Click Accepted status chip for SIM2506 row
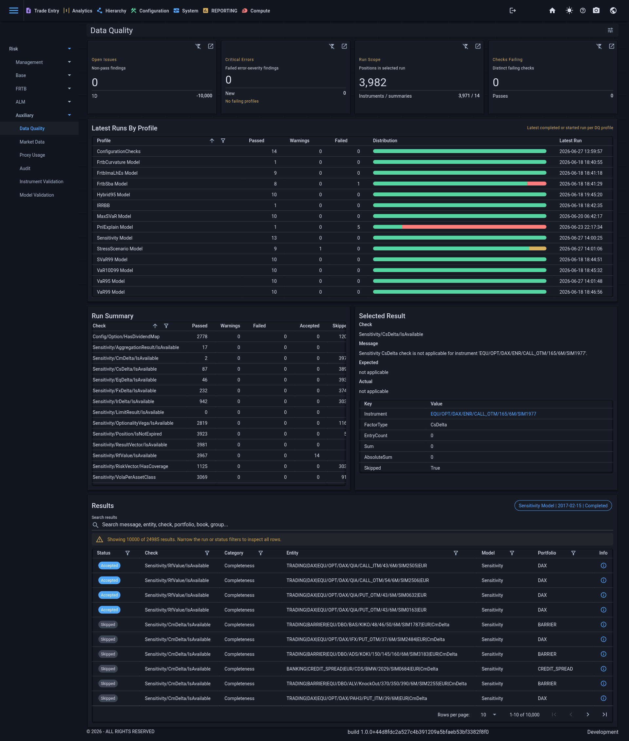The width and height of the screenshot is (629, 741). point(109,580)
